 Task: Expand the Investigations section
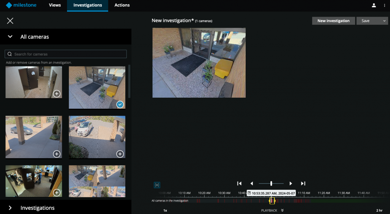(x=10, y=208)
